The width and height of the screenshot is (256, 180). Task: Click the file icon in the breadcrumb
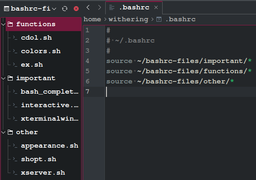coord(159,19)
